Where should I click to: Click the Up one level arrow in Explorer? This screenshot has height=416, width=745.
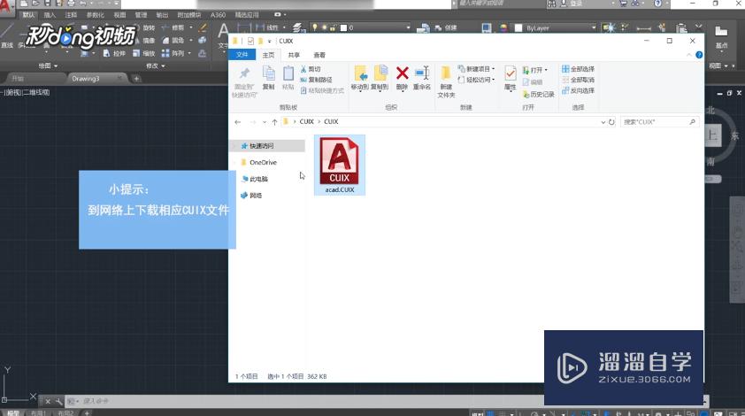(x=274, y=122)
